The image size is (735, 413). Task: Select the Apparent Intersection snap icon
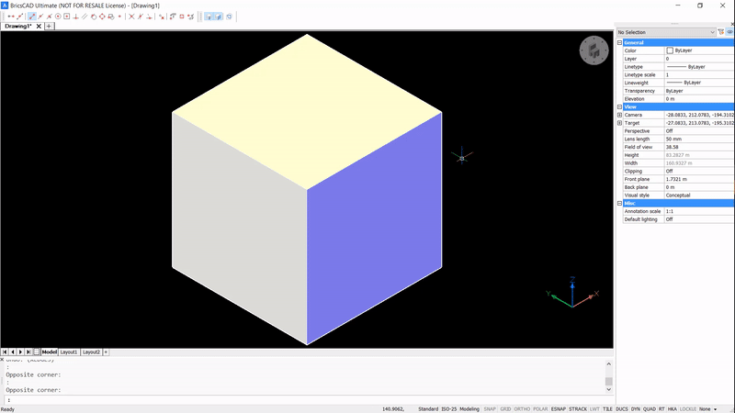[x=141, y=17]
